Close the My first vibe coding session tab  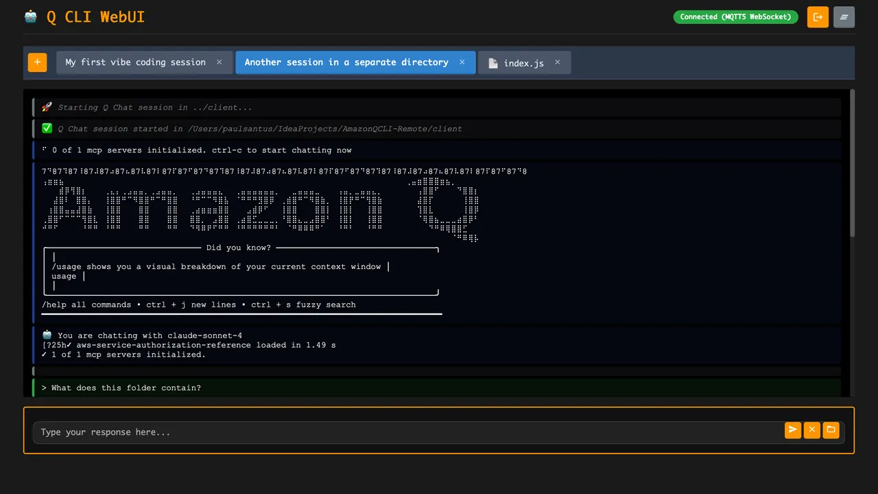219,62
